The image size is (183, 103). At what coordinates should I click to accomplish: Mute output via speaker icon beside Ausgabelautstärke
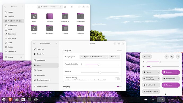81,64
